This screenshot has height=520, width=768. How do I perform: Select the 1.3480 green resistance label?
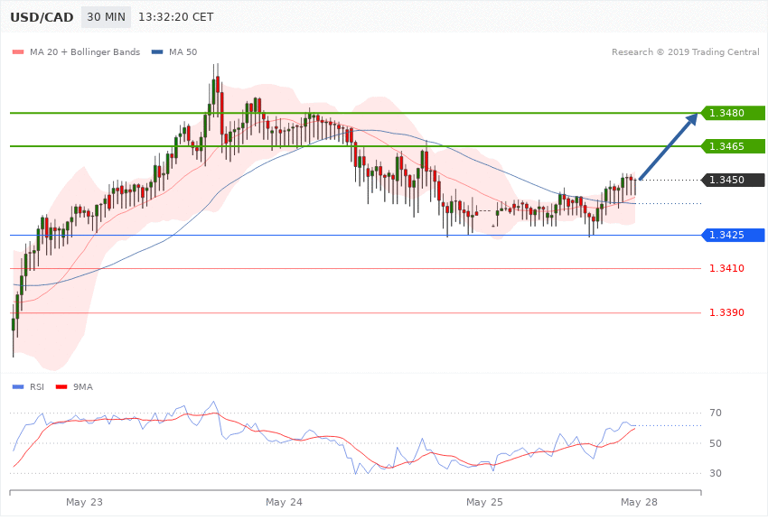point(733,113)
